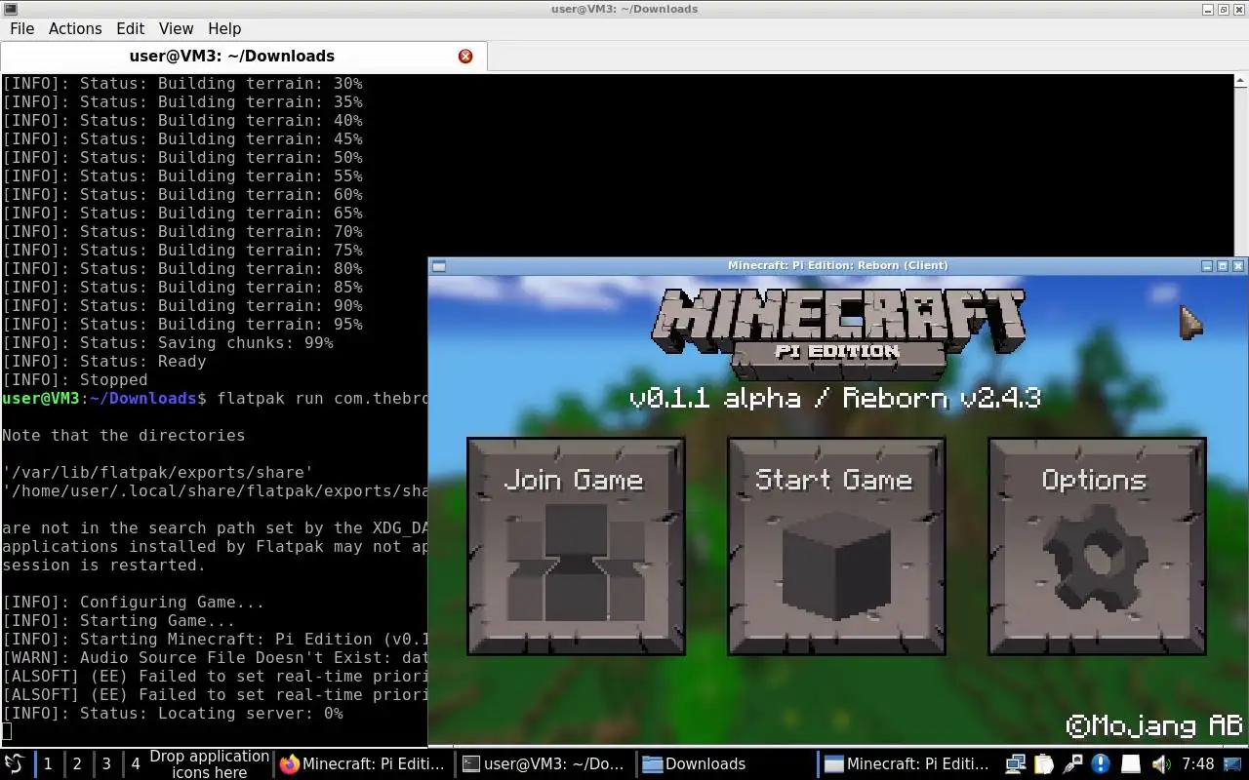1249x780 pixels.
Task: Click the white square tray icon
Action: (x=1130, y=763)
